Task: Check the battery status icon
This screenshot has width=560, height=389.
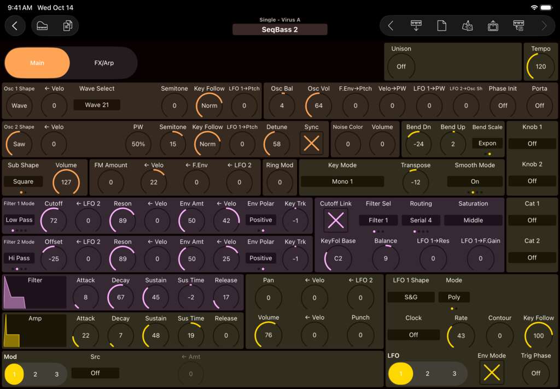Action: (546, 8)
